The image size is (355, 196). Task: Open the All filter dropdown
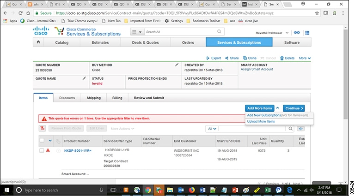click(x=212, y=129)
